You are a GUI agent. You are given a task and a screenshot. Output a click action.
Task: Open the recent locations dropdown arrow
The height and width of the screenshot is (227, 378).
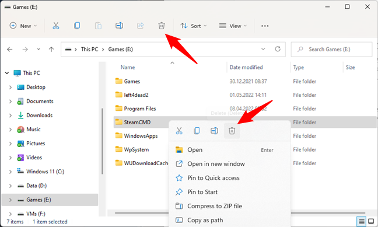(38, 50)
